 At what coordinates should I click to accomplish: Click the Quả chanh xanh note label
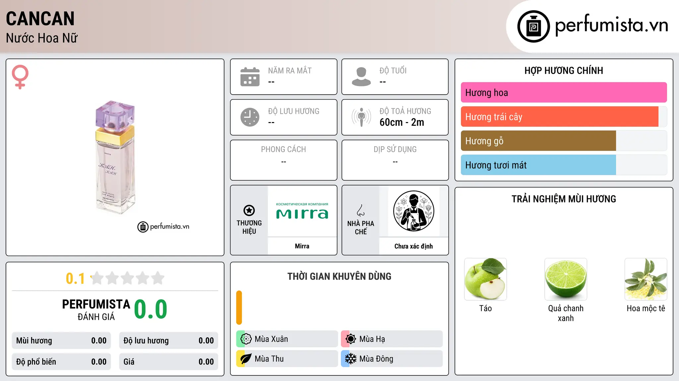566,313
